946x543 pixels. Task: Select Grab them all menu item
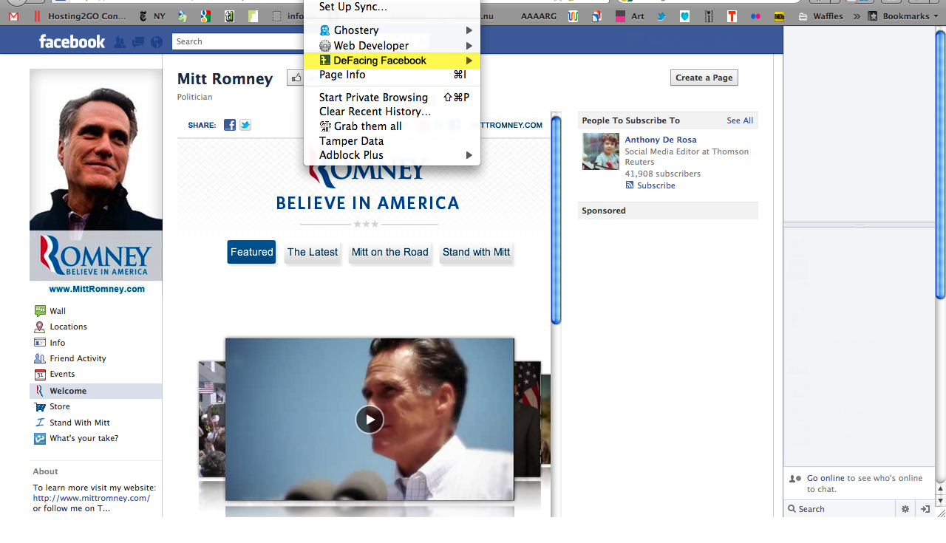point(392,126)
